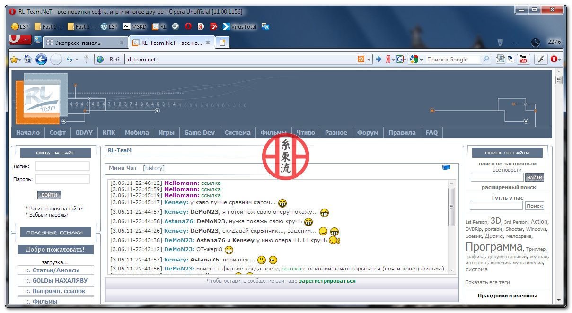The image size is (572, 313).
Task: Open the Opera main menu button
Action: coord(20,39)
